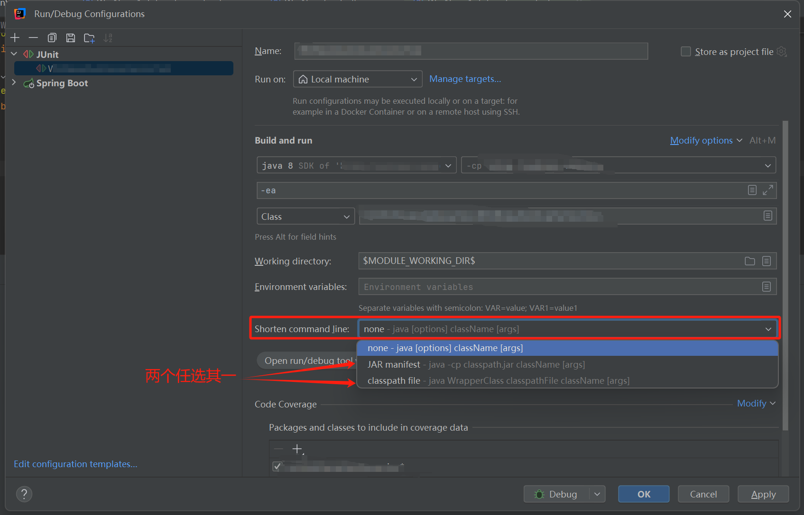Image resolution: width=804 pixels, height=515 pixels.
Task: Open settings gear beside Store as project file
Action: 782,52
